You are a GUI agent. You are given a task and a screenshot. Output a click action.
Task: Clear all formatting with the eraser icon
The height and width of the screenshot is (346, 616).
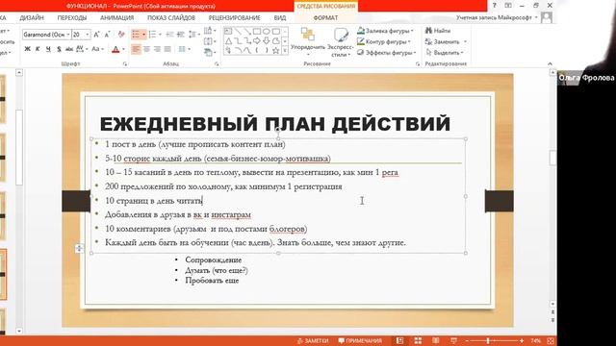pyautogui.click(x=121, y=35)
